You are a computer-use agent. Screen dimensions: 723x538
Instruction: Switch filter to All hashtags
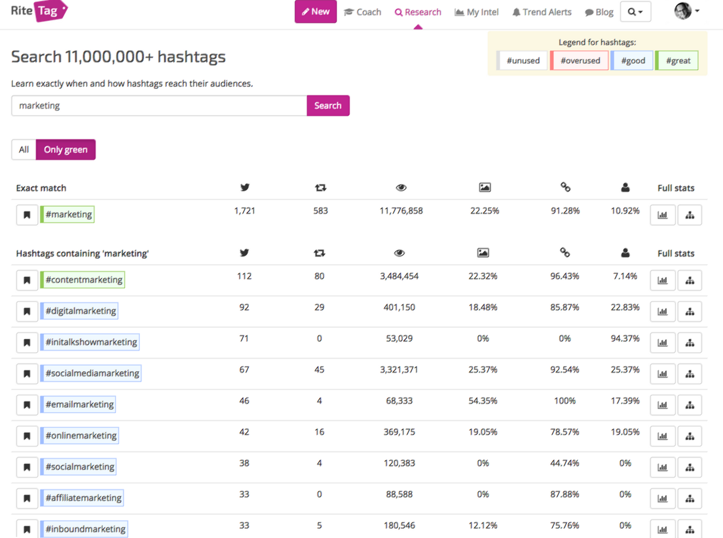(24, 150)
